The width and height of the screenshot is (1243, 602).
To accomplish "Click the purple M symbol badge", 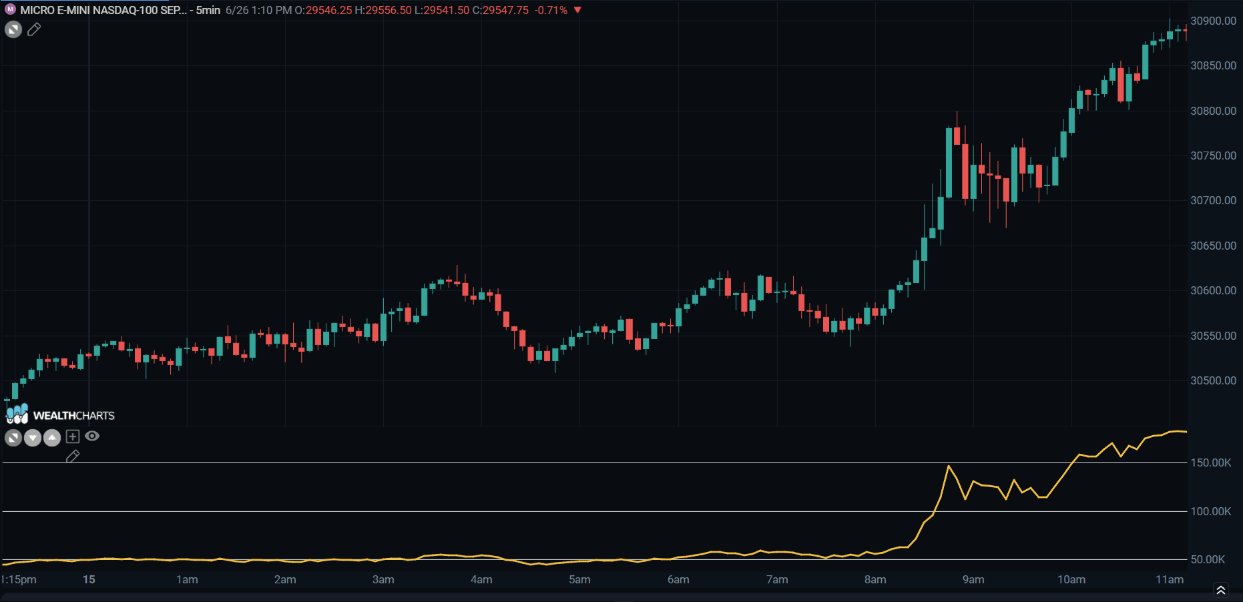I will tap(10, 10).
